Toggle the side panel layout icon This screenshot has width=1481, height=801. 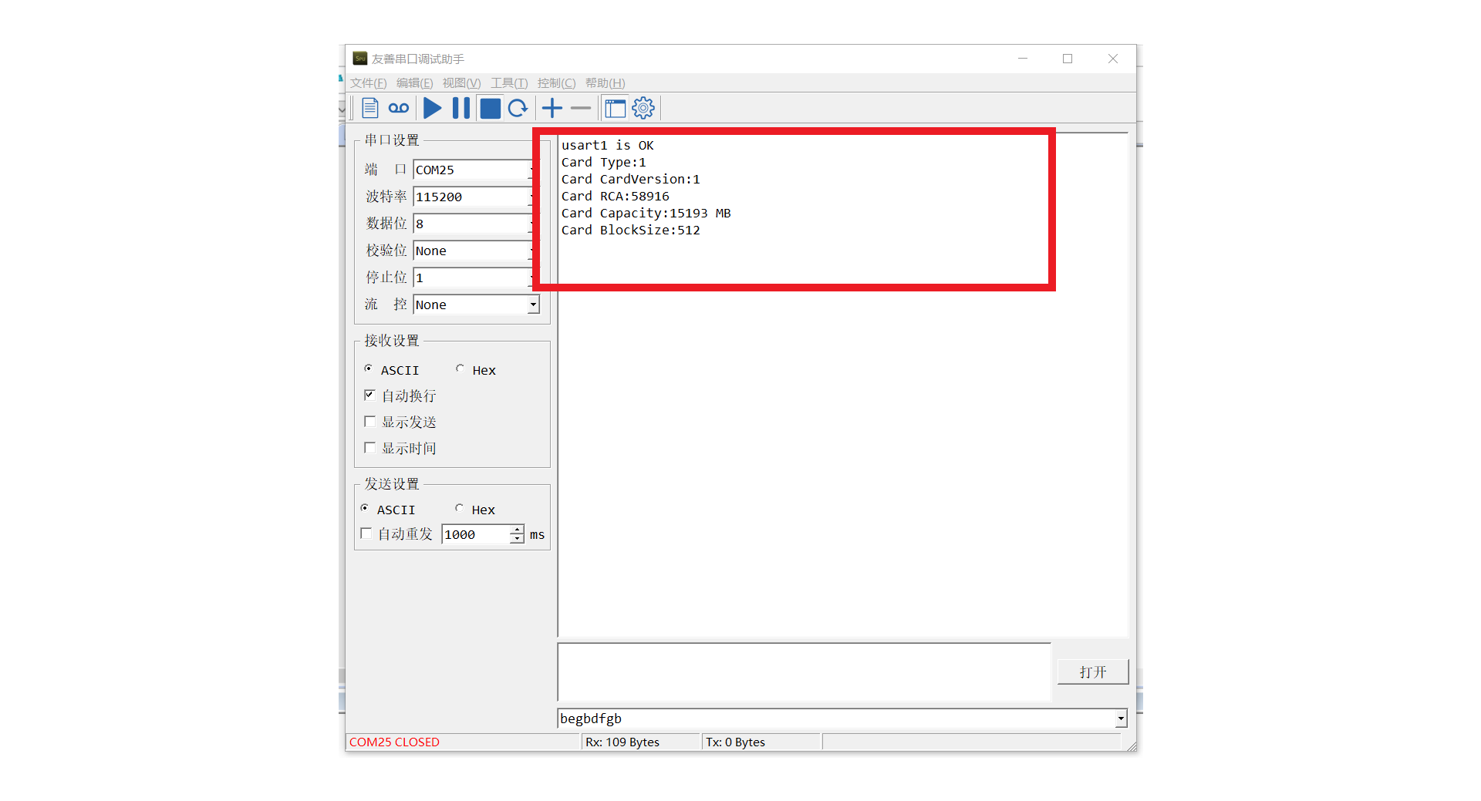(615, 109)
